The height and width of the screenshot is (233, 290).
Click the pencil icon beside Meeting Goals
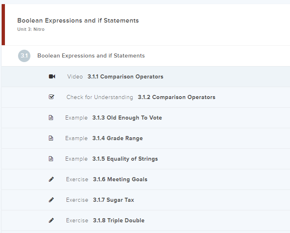point(51,179)
